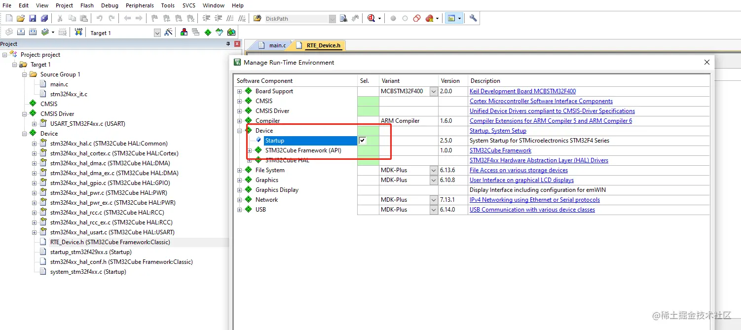Select startup_stm32f429xx.s (Startup) file
The width and height of the screenshot is (741, 330).
tap(91, 252)
